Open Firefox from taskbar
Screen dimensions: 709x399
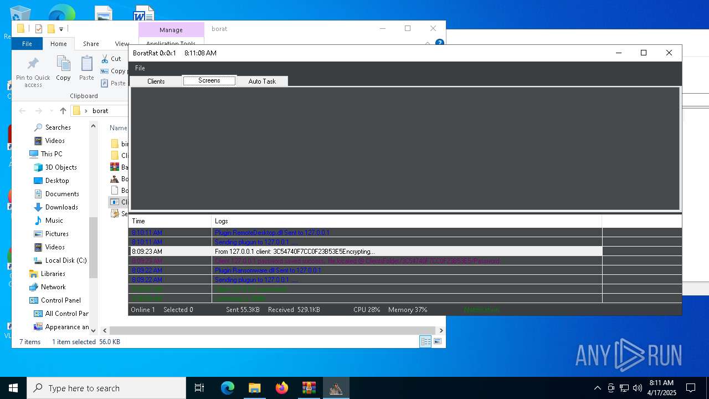click(282, 388)
